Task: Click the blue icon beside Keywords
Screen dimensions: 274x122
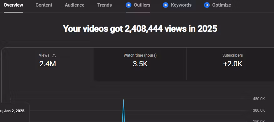Action: click(x=166, y=5)
